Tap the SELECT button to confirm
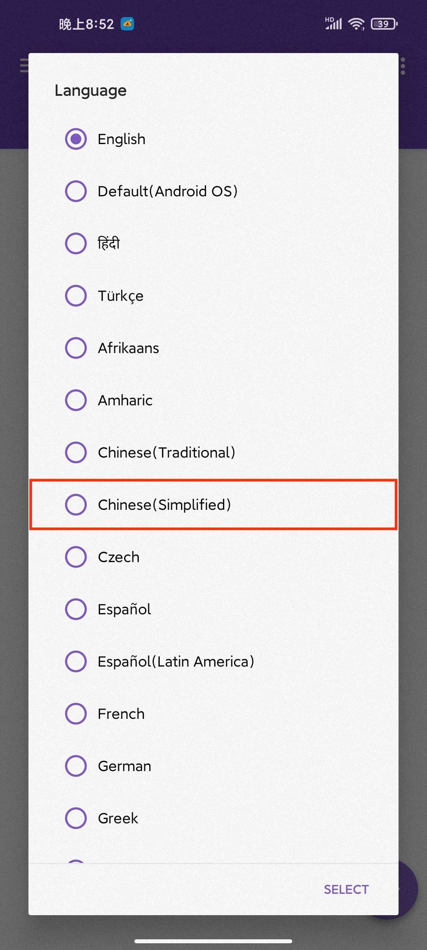Image resolution: width=427 pixels, height=950 pixels. (x=346, y=889)
